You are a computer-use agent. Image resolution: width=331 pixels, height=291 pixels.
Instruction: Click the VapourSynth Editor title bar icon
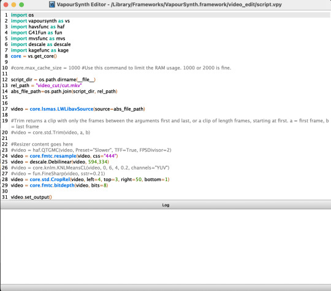(52, 4)
